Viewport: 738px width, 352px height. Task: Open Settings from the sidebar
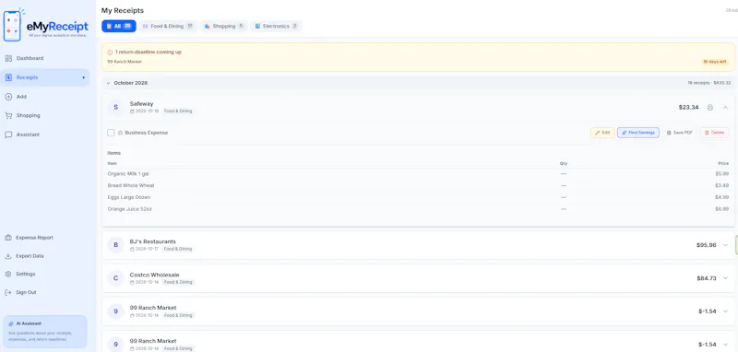[x=45, y=274]
